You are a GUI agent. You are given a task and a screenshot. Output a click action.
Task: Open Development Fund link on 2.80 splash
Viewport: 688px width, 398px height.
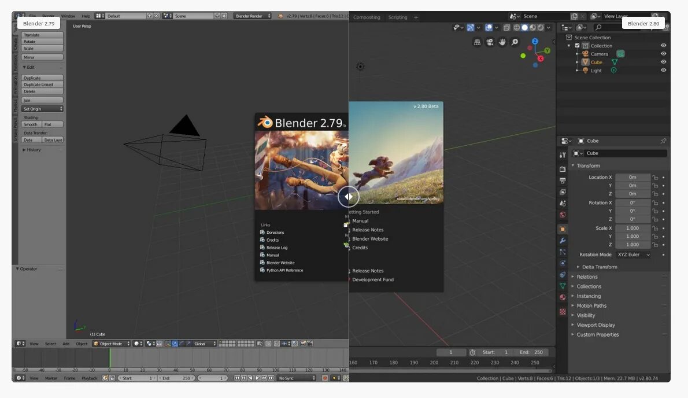click(x=372, y=279)
